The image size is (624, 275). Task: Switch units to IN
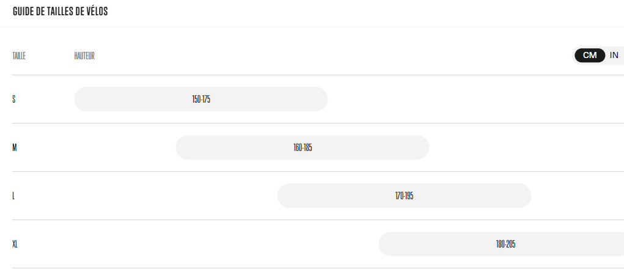pos(614,56)
